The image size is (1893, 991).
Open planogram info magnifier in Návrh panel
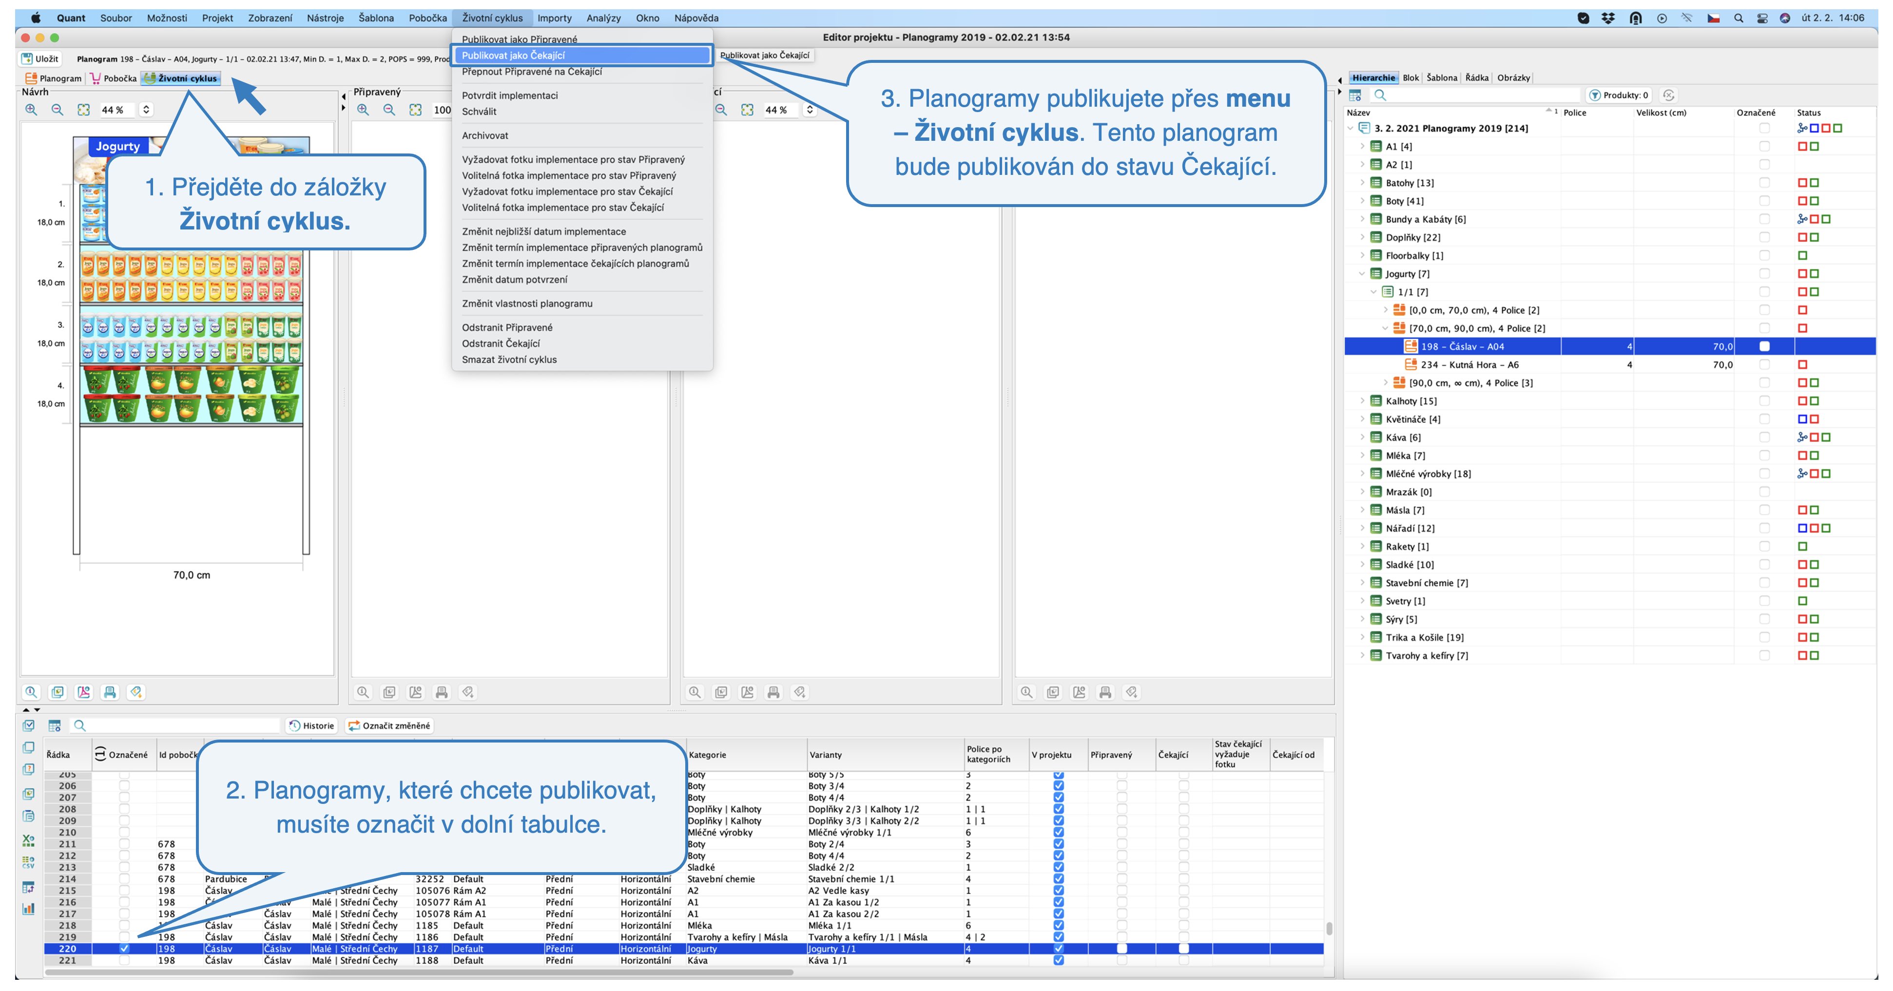[x=31, y=692]
